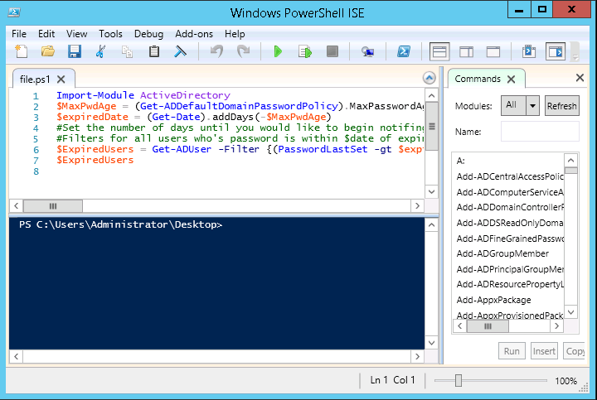Click the console pane scroll right arrow

click(417, 356)
